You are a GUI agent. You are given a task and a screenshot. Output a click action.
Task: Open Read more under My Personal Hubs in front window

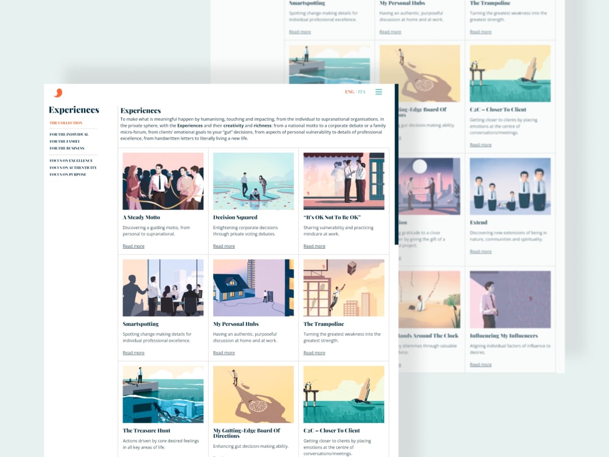coord(224,353)
